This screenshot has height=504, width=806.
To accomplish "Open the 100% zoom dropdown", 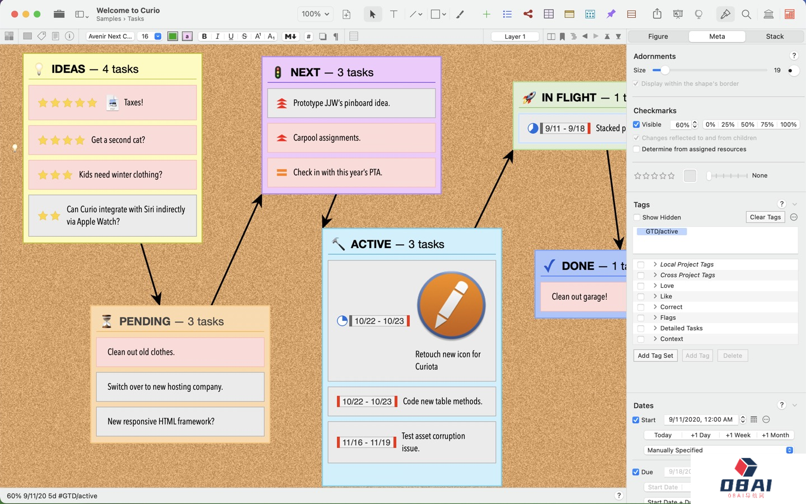I will tap(316, 14).
